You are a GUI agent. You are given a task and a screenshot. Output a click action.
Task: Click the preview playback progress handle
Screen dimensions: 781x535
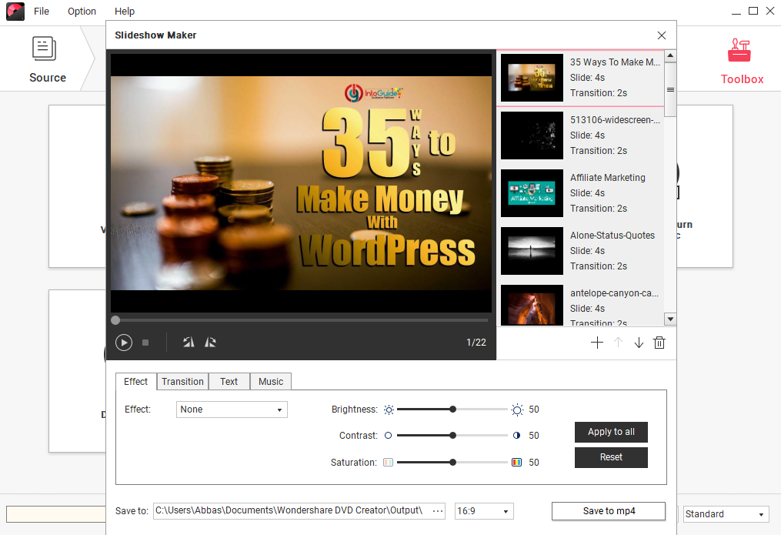click(x=115, y=320)
